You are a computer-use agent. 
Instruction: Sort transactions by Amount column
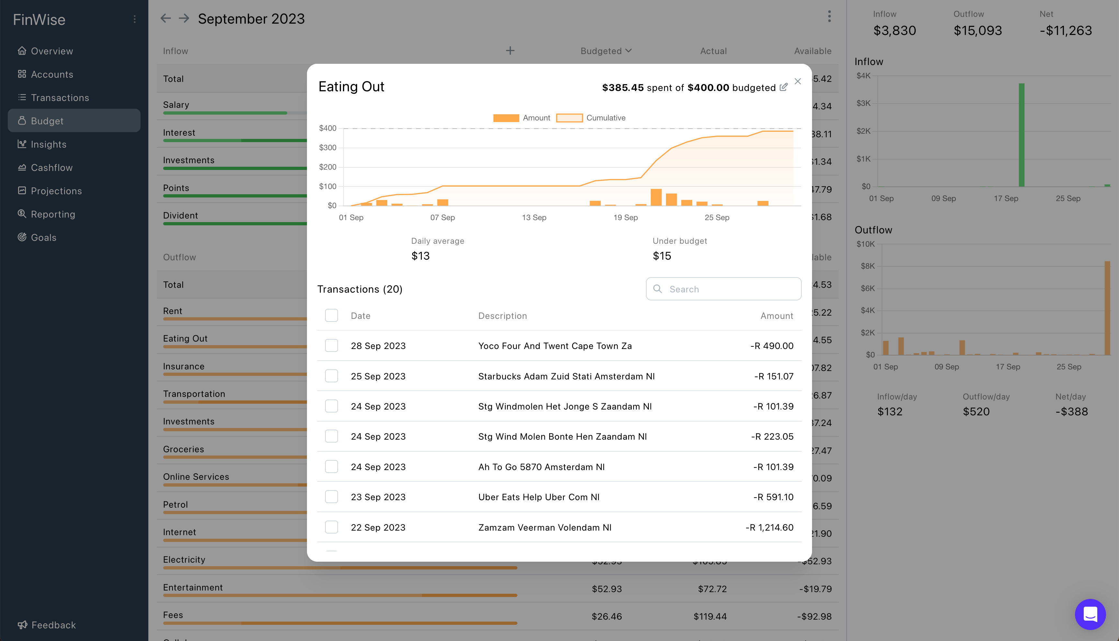coord(776,316)
